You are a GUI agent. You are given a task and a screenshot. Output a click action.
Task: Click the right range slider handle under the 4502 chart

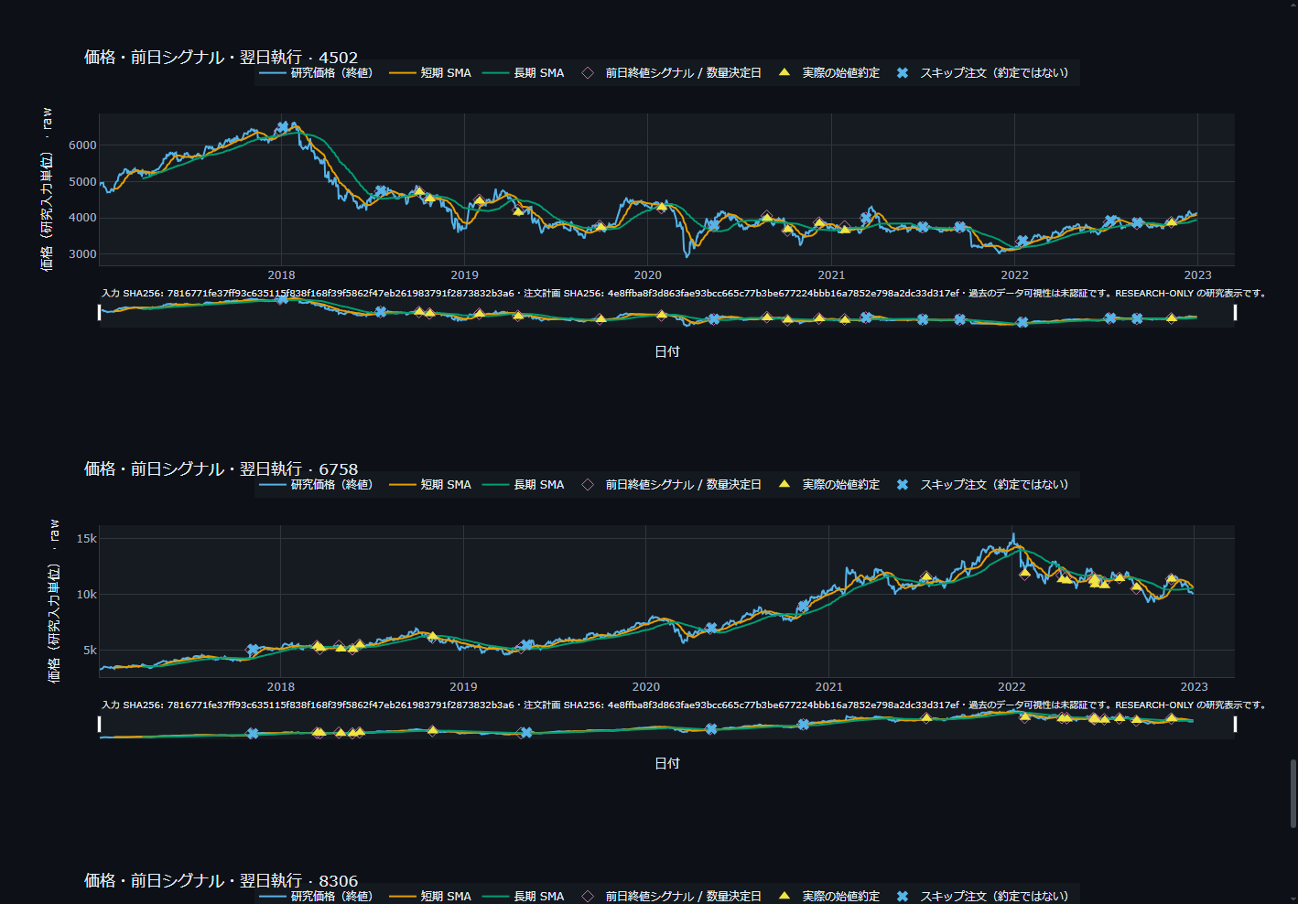pyautogui.click(x=1235, y=313)
